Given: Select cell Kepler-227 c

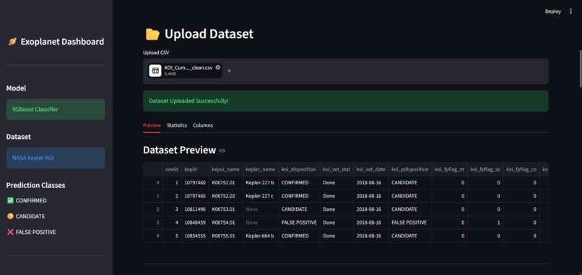Looking at the screenshot, I should 261,196.
